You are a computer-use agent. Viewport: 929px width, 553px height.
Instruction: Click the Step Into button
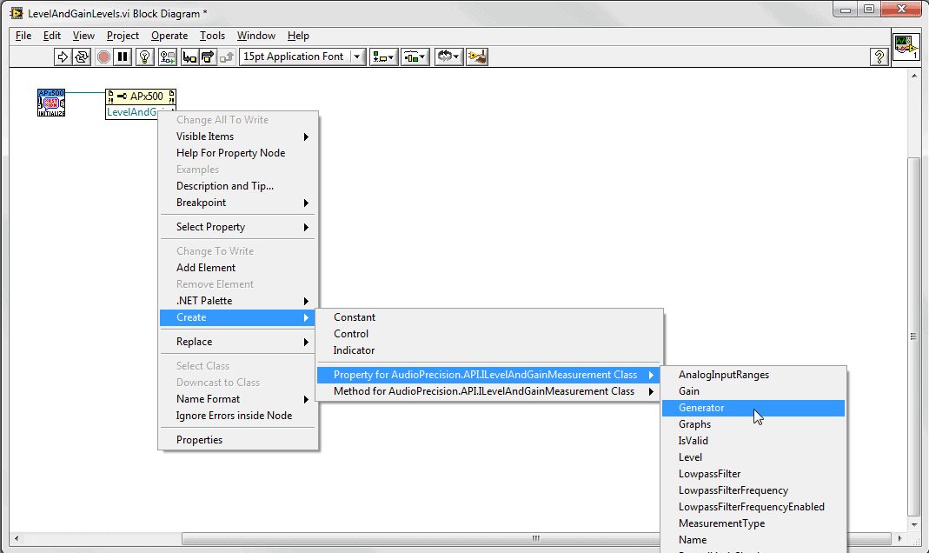point(189,57)
